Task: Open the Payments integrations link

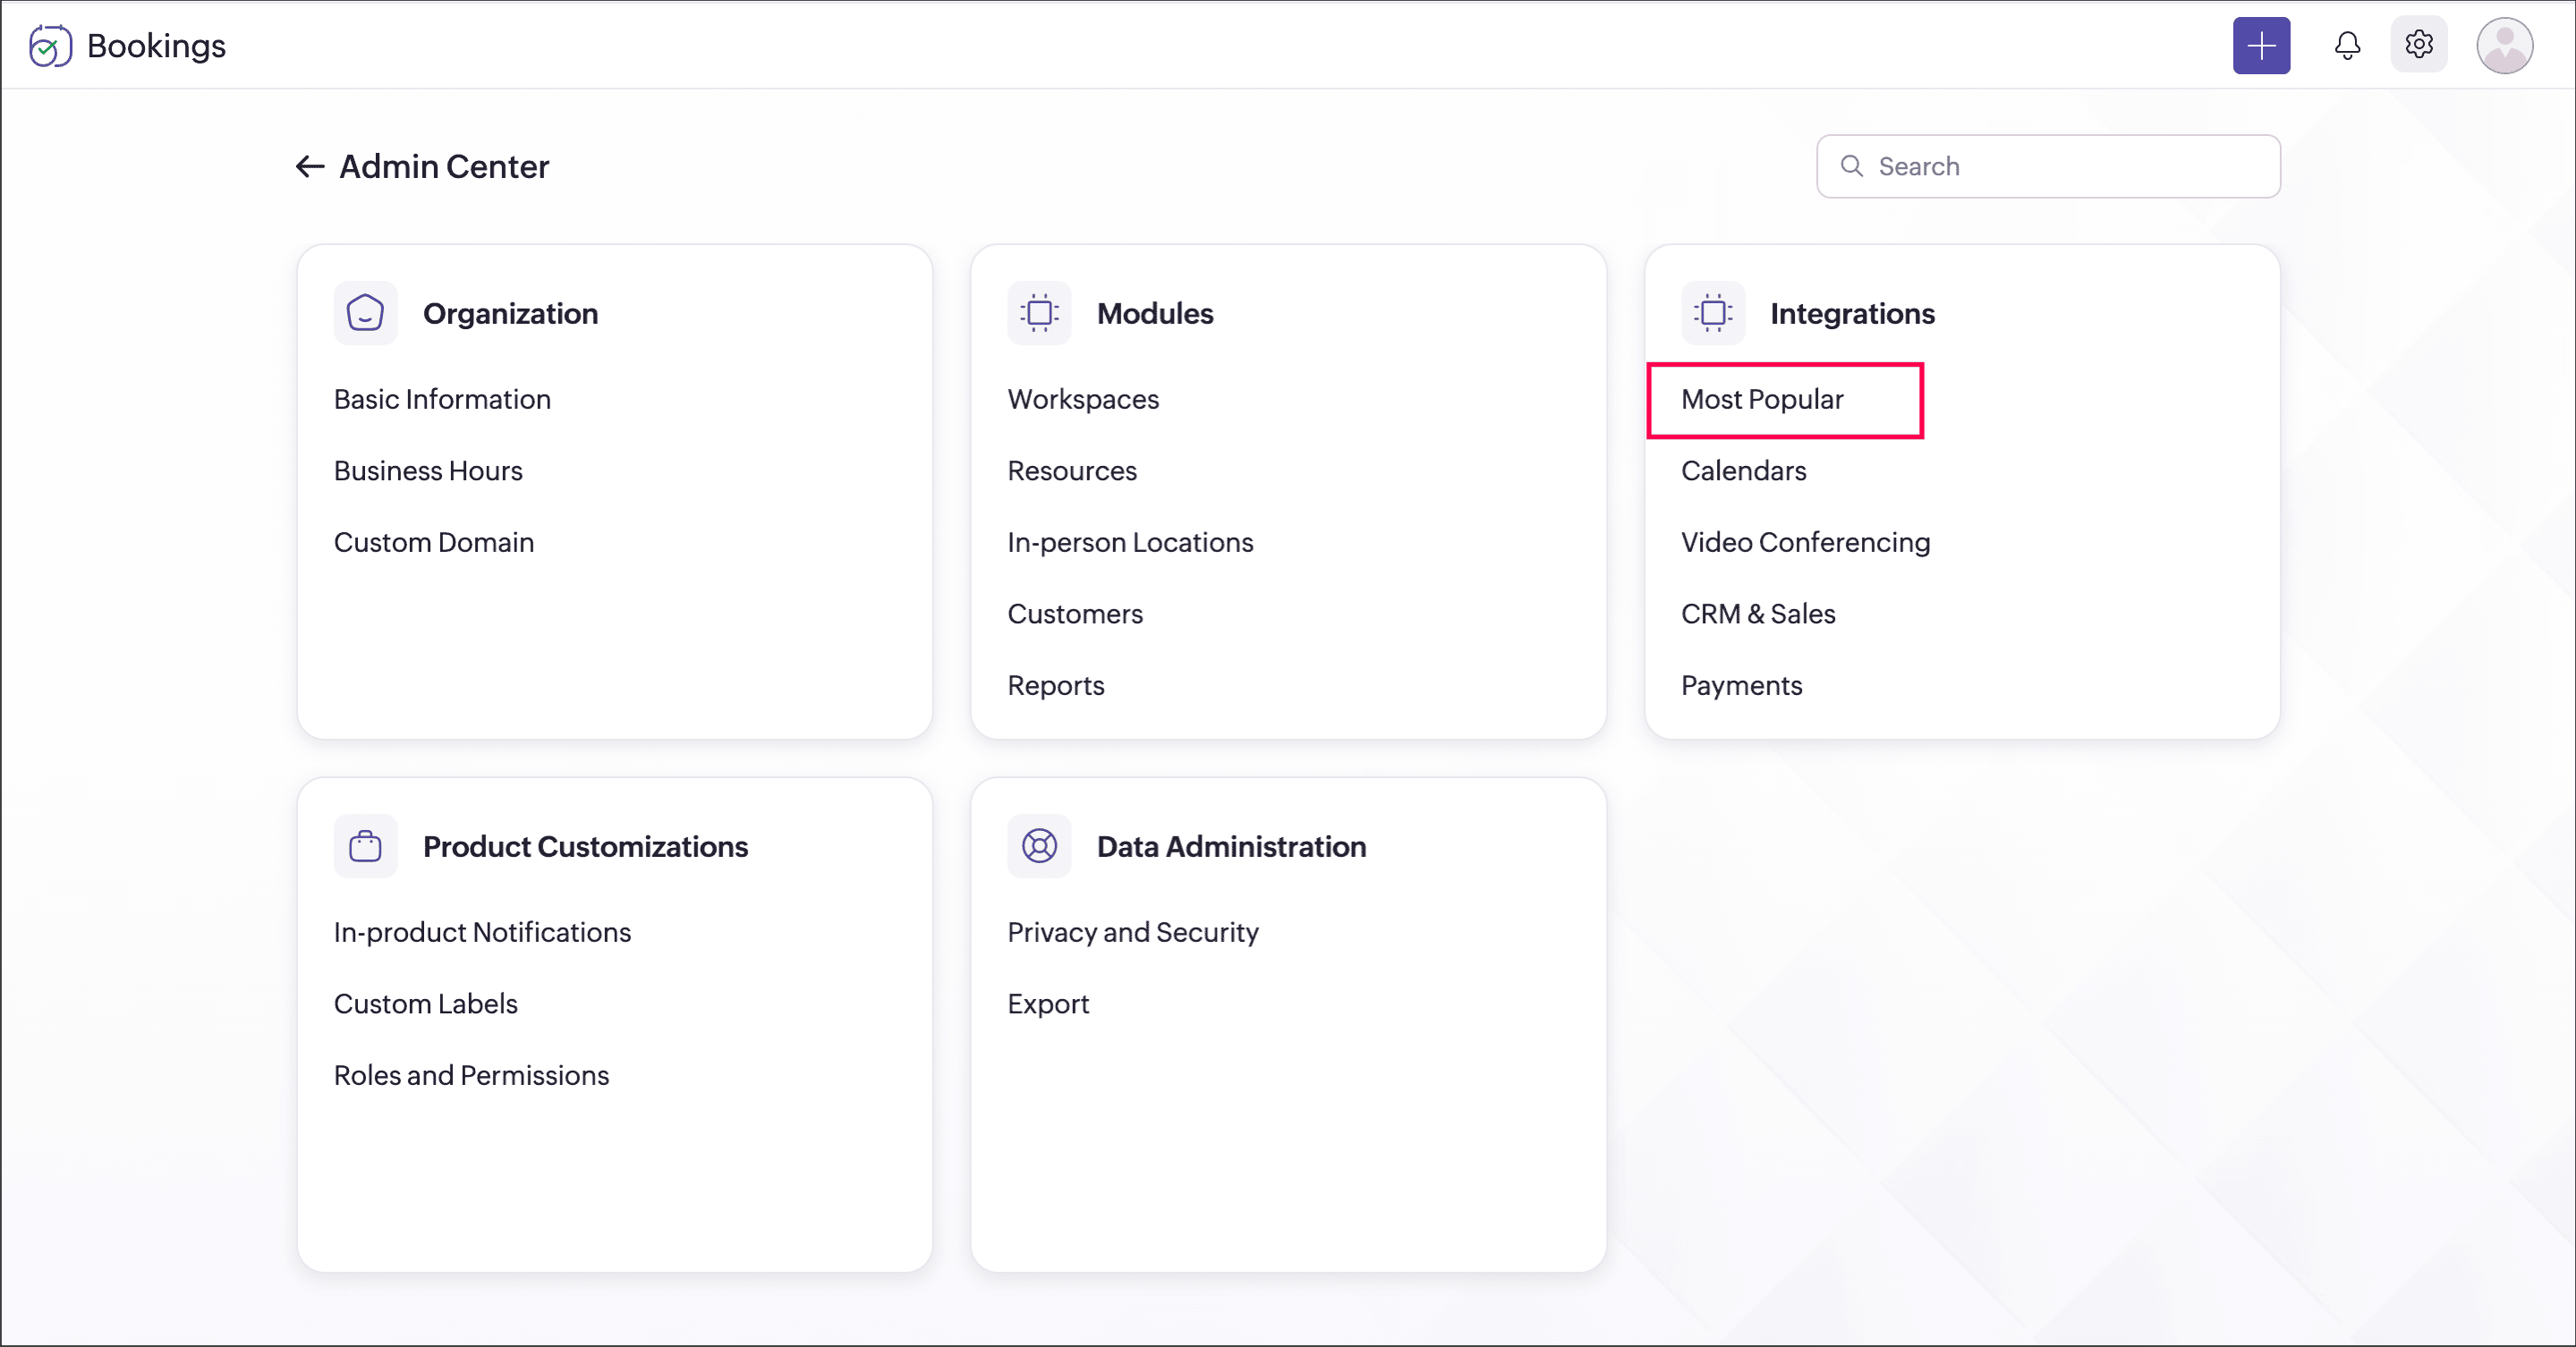Action: (x=1741, y=685)
